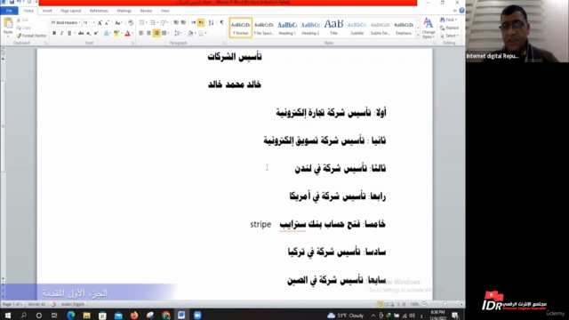Apply the Normal style
569x320 pixels.
[241, 28]
